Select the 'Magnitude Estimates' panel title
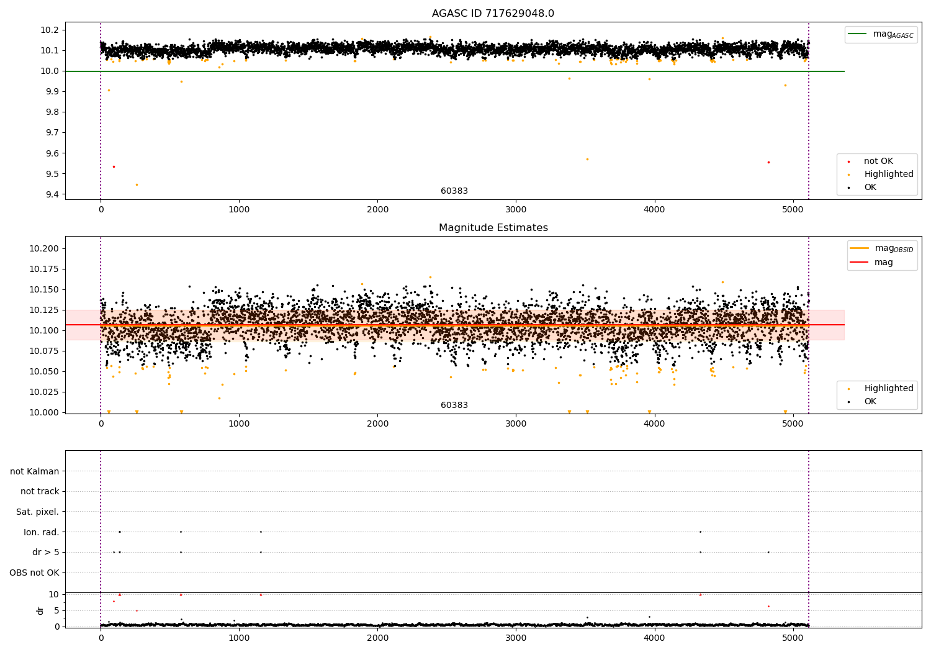931x652 pixels. [493, 228]
